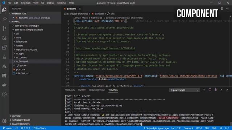Close the terminal panel

tap(227, 90)
